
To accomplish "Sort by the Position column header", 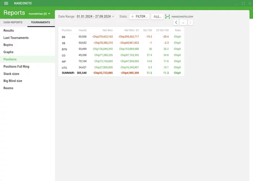I will tap(67, 30).
